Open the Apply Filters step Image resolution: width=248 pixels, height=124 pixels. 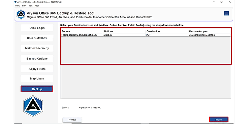point(37,69)
